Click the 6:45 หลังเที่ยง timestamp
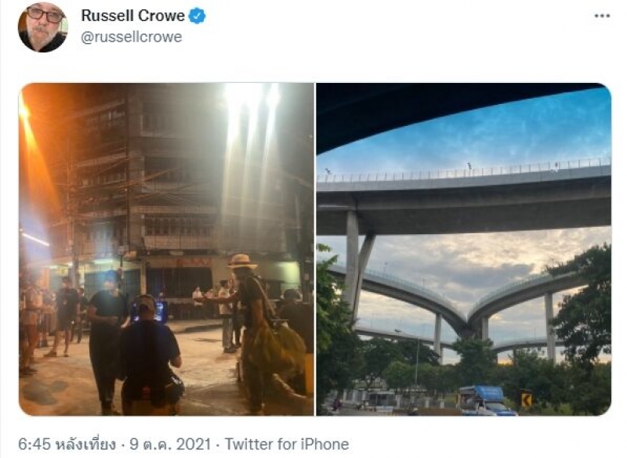Viewport: 627px width, 458px height. click(x=67, y=444)
